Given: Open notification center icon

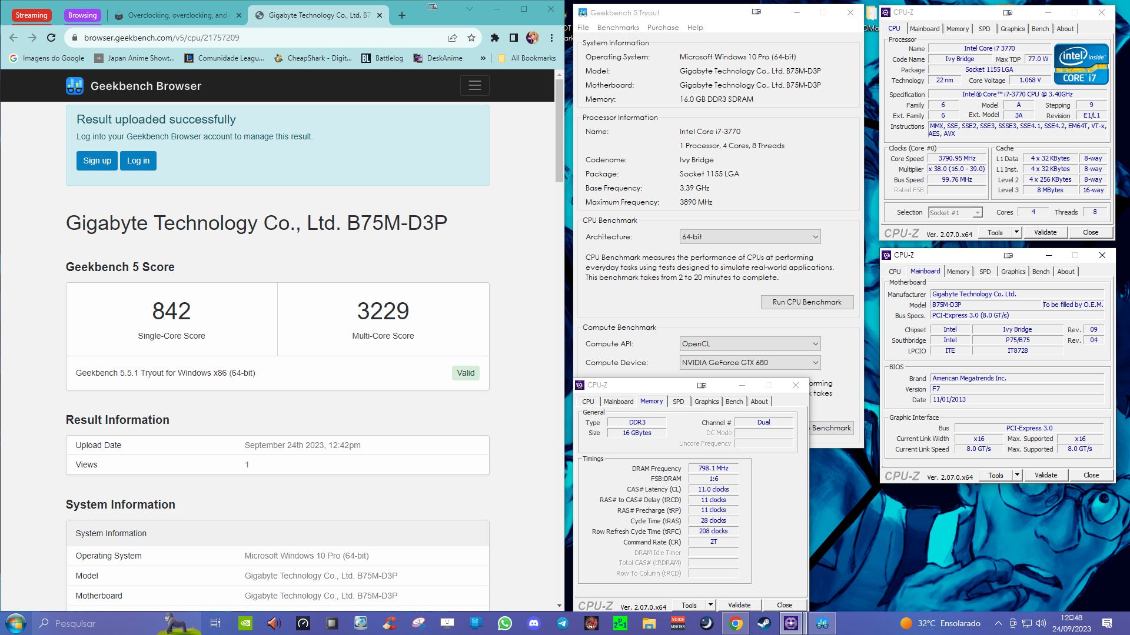Looking at the screenshot, I should (x=1107, y=623).
